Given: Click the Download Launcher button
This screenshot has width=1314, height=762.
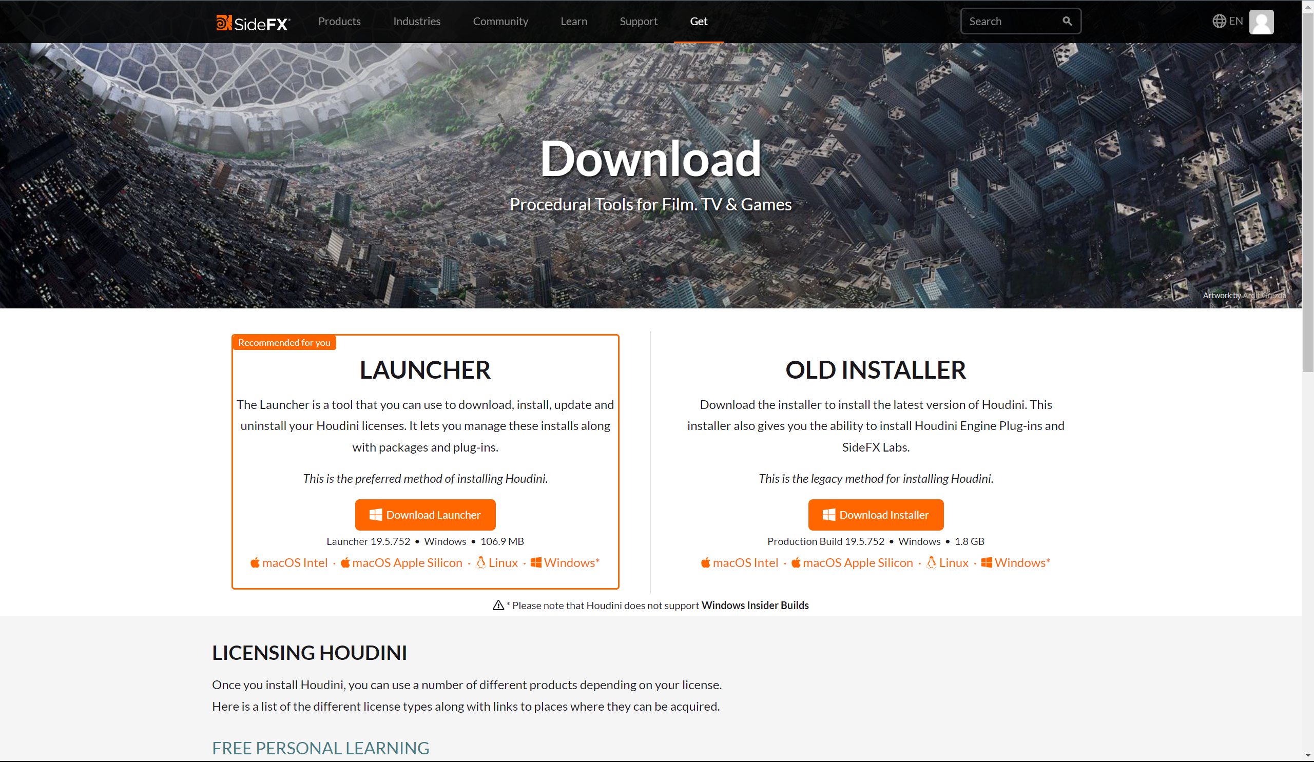Looking at the screenshot, I should [x=425, y=515].
